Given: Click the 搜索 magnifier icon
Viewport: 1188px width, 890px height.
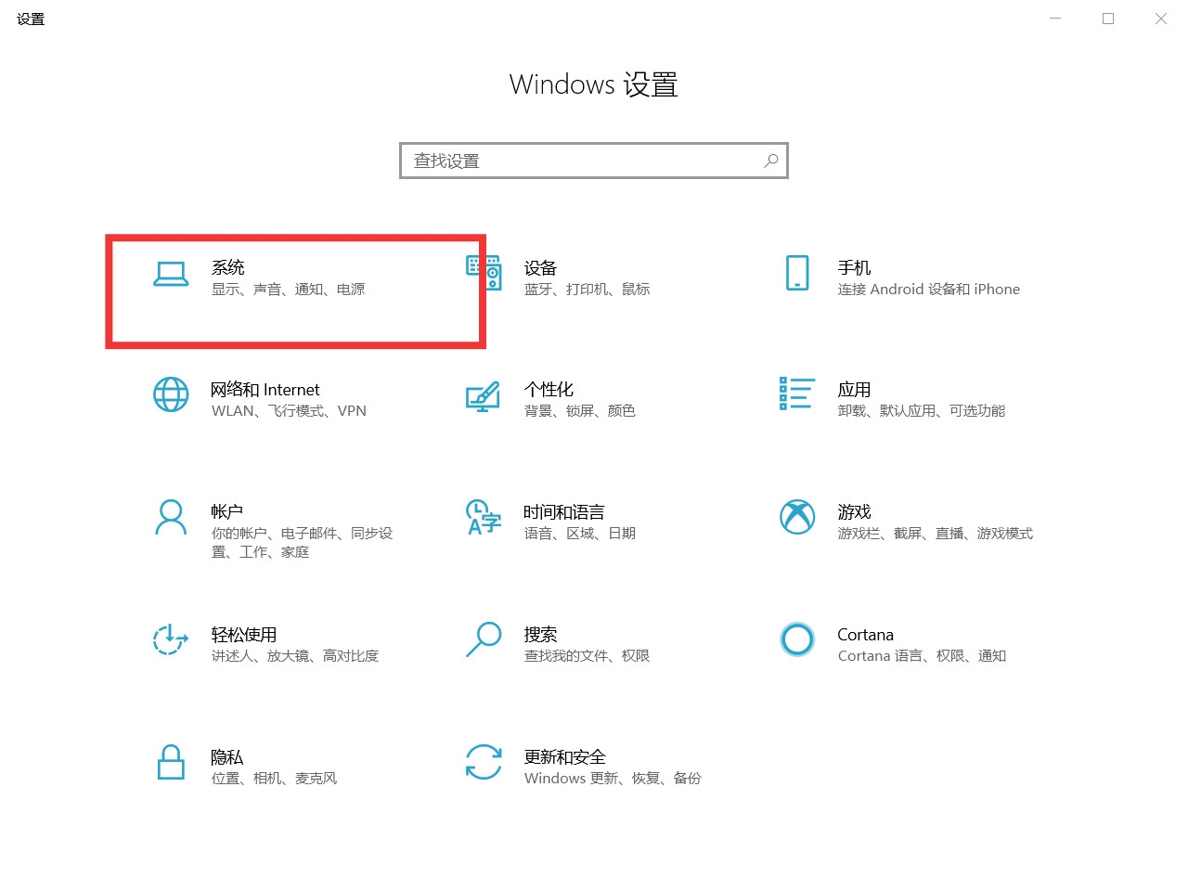Looking at the screenshot, I should 482,640.
